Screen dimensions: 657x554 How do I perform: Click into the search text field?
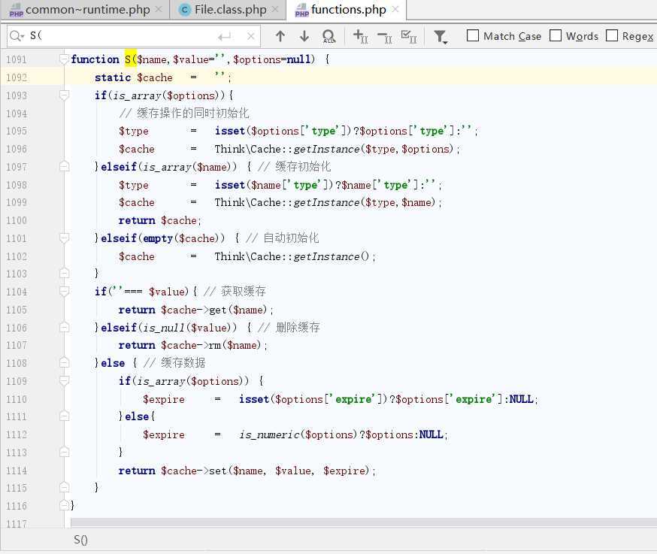point(120,36)
